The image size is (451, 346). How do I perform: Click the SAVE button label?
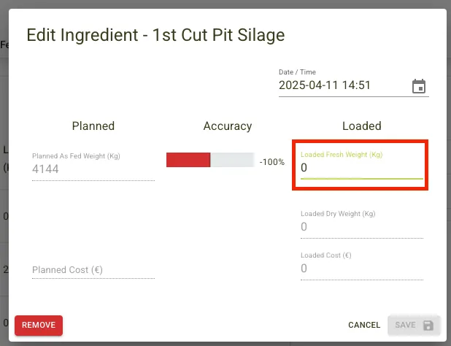tap(405, 326)
